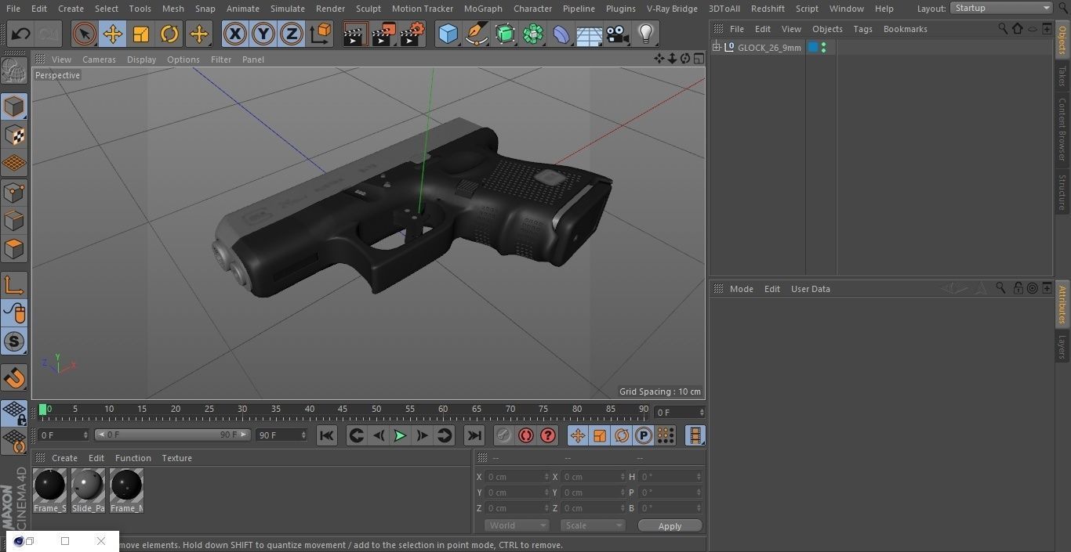Open Material Manager Create menu

(64, 458)
